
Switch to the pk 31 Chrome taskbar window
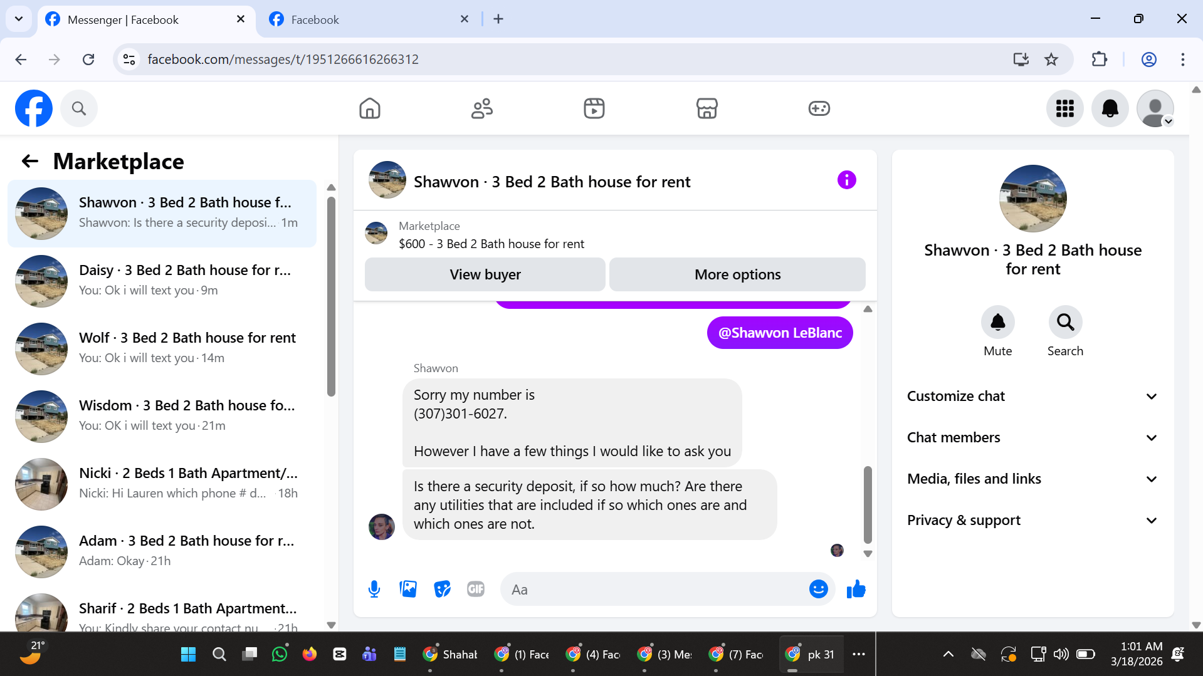(811, 654)
